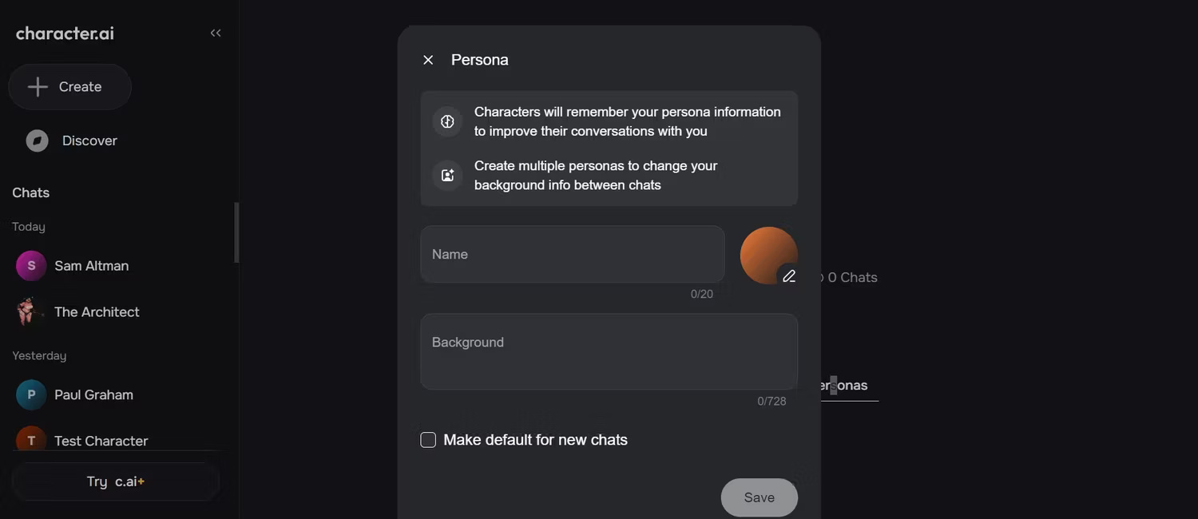1198x519 pixels.
Task: Click inside the Name input field
Action: [572, 253]
